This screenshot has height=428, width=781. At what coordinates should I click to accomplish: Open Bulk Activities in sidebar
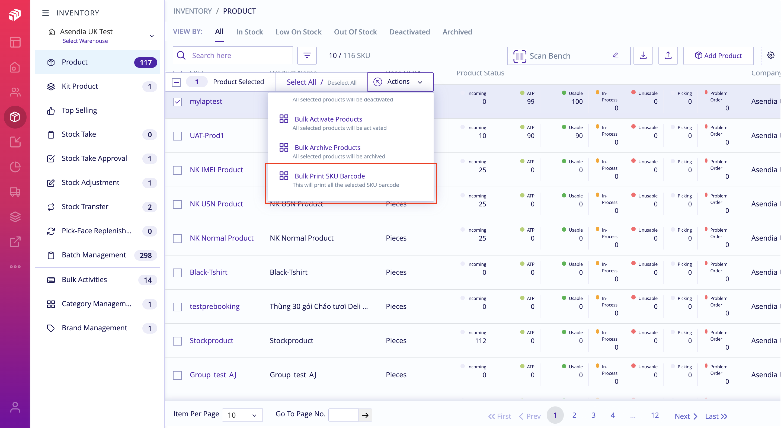(x=97, y=280)
